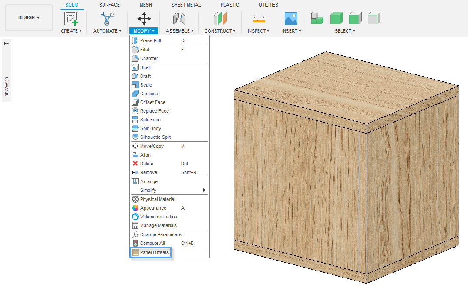Expand the Select dropdown in toolbar
Image resolution: width=468 pixels, height=291 pixels.
coord(345,31)
